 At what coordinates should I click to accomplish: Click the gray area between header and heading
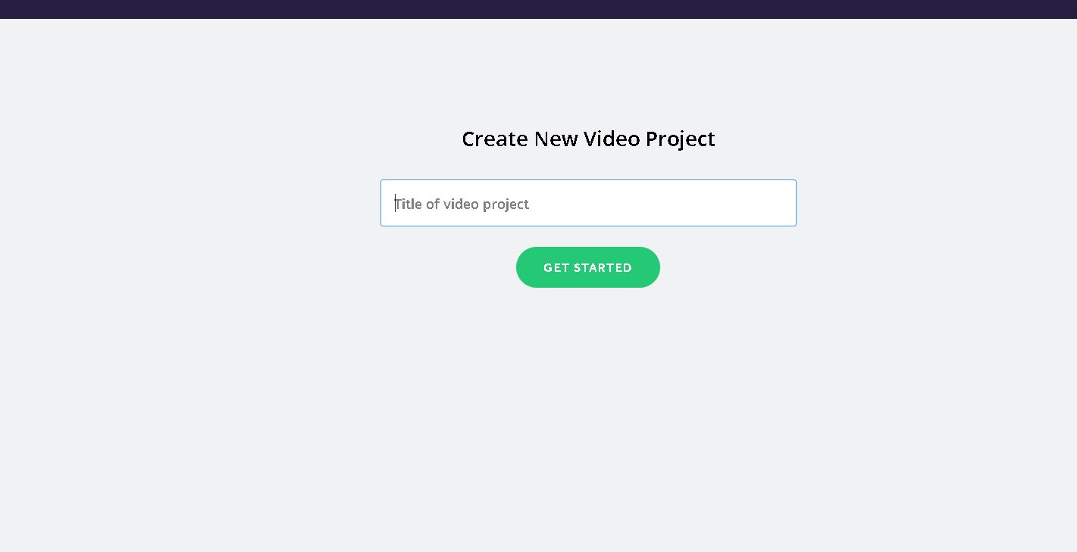(x=588, y=72)
